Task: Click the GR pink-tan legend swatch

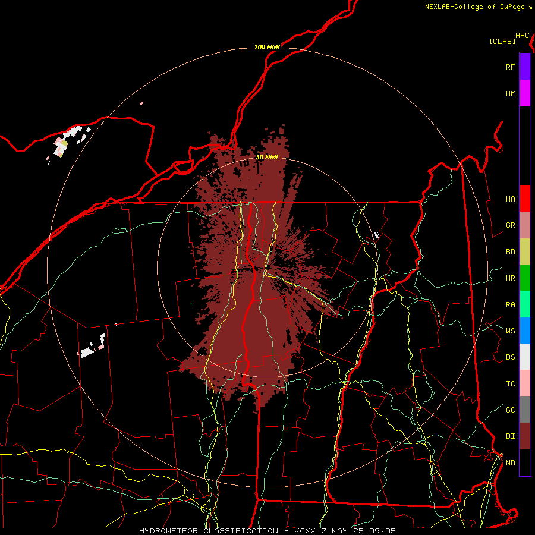Action: (x=525, y=225)
